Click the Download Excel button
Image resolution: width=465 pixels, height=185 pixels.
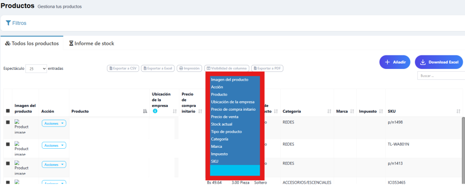[x=439, y=62]
